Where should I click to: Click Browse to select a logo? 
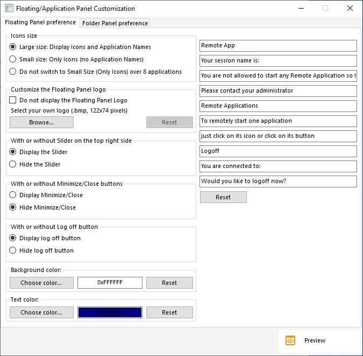pyautogui.click(x=41, y=122)
